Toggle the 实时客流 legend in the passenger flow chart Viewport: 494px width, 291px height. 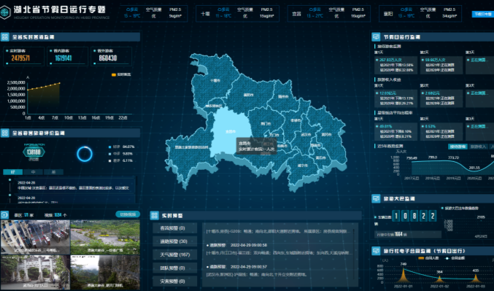[121, 74]
